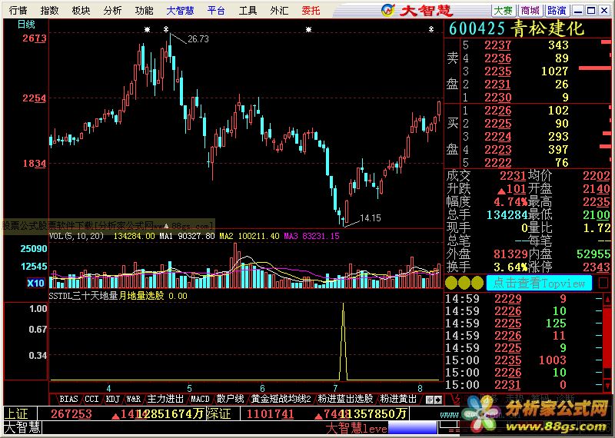
Task: Click the 14:59 trade row with volume 125
Action: (x=524, y=324)
